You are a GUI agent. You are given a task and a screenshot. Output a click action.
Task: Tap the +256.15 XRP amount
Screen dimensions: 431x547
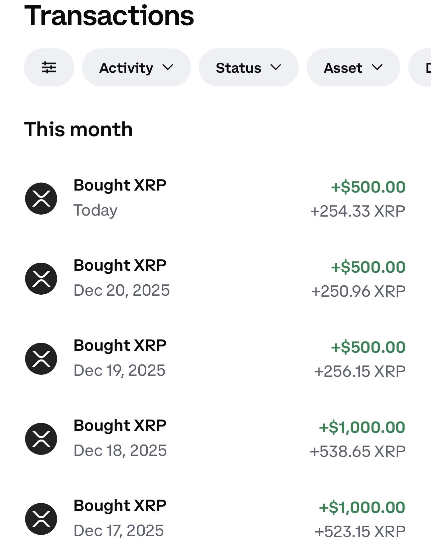[x=360, y=371]
